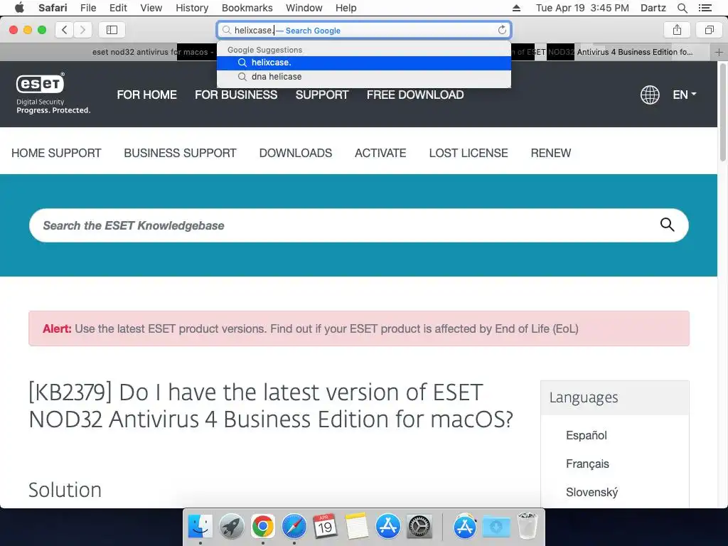Expand the EN language dropdown

pos(685,95)
